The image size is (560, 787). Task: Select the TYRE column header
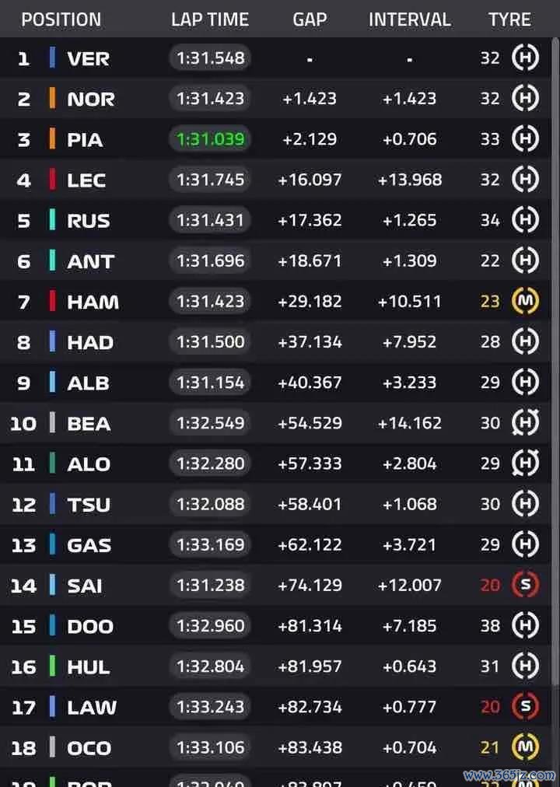pyautogui.click(x=509, y=19)
